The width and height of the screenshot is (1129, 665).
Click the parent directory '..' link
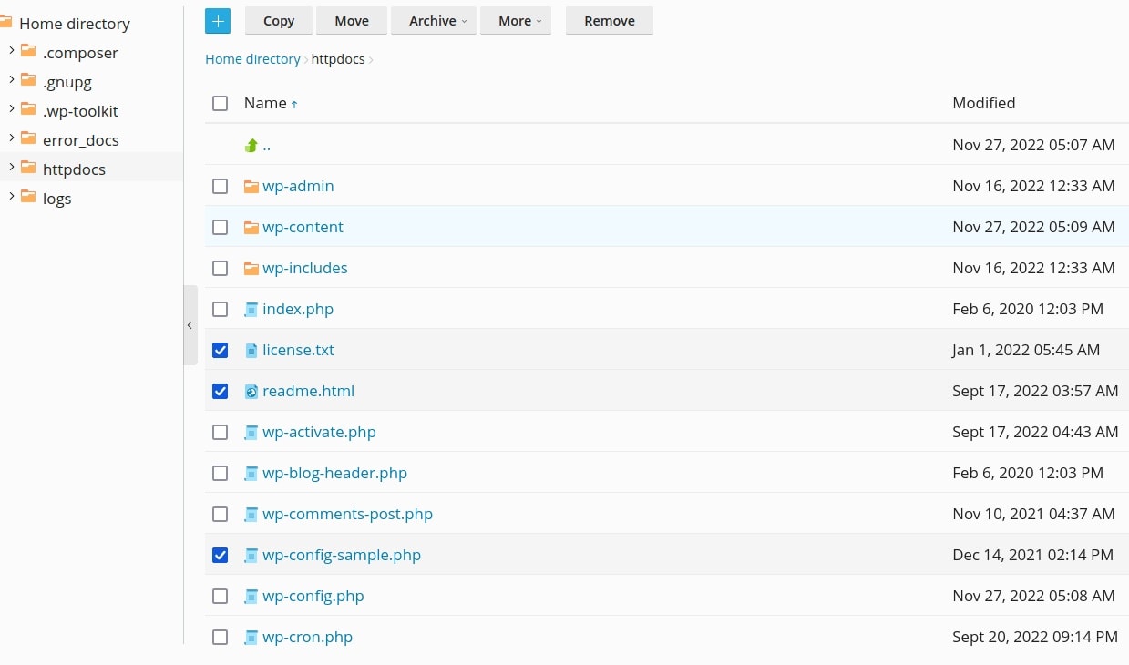(x=266, y=145)
